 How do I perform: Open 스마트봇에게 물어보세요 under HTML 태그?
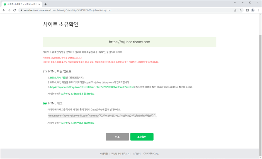(x=83, y=123)
